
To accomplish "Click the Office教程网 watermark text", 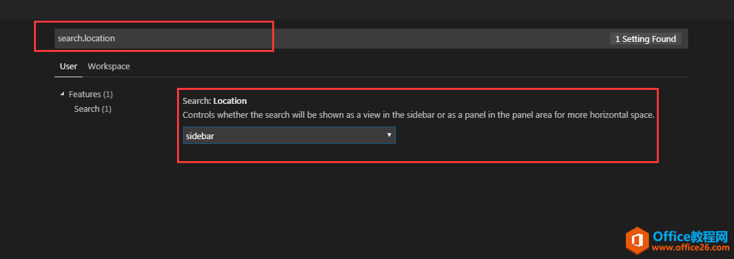I will coord(690,236).
